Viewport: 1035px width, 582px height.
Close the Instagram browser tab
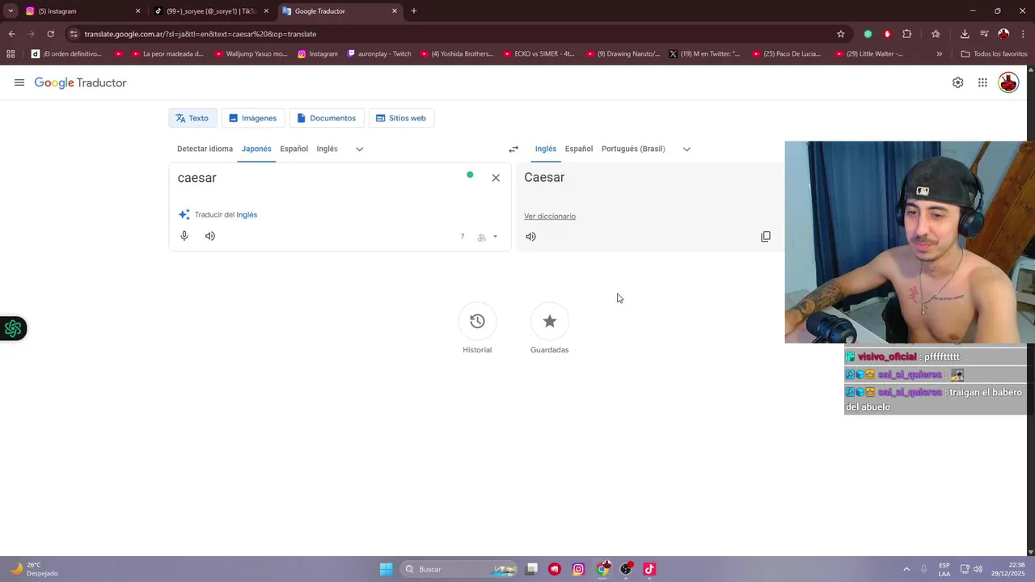pyautogui.click(x=137, y=11)
